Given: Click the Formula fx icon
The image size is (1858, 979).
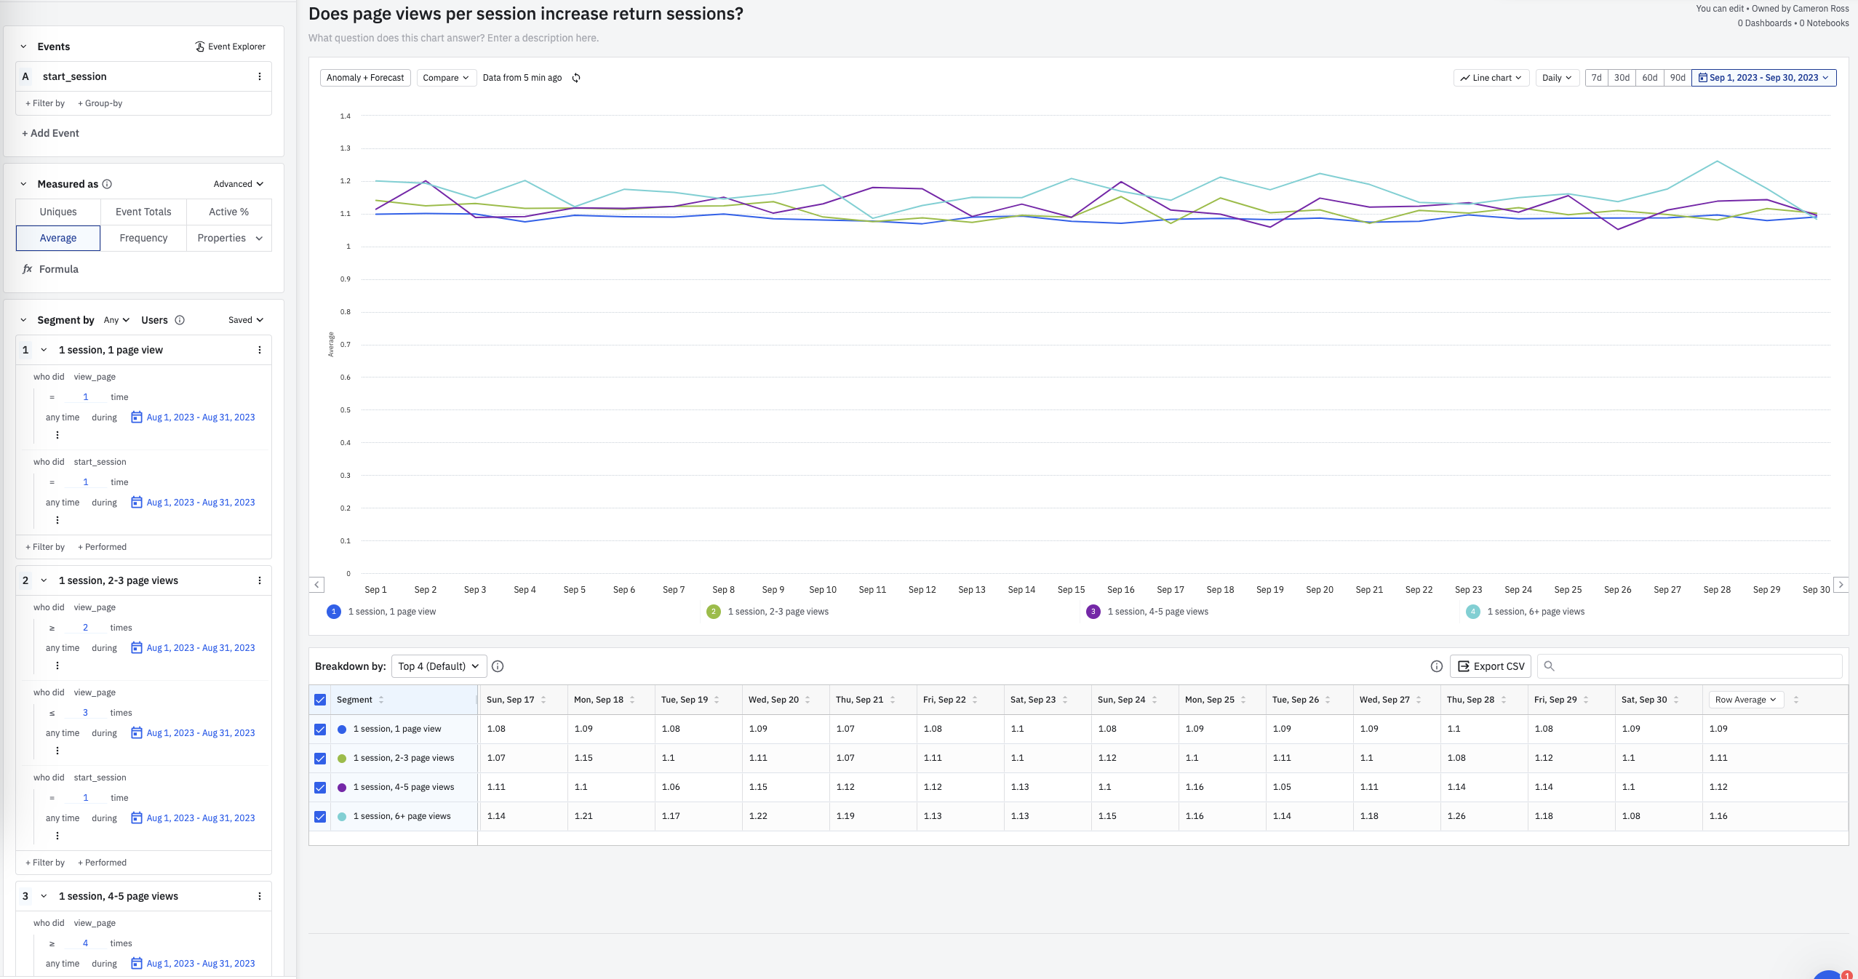Looking at the screenshot, I should (28, 269).
